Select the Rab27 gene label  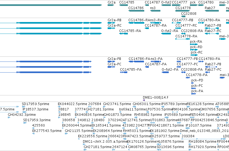tap(210, 8)
